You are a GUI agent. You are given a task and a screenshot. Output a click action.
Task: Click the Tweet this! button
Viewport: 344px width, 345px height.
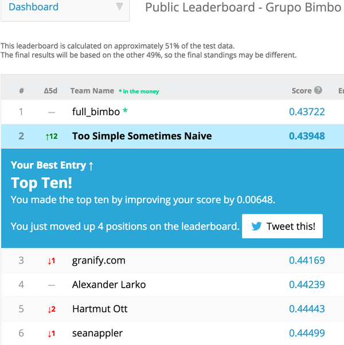[283, 226]
